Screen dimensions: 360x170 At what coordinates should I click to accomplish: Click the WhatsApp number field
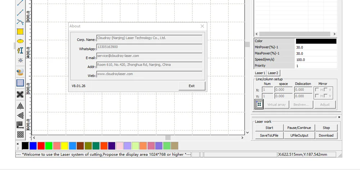click(149, 47)
